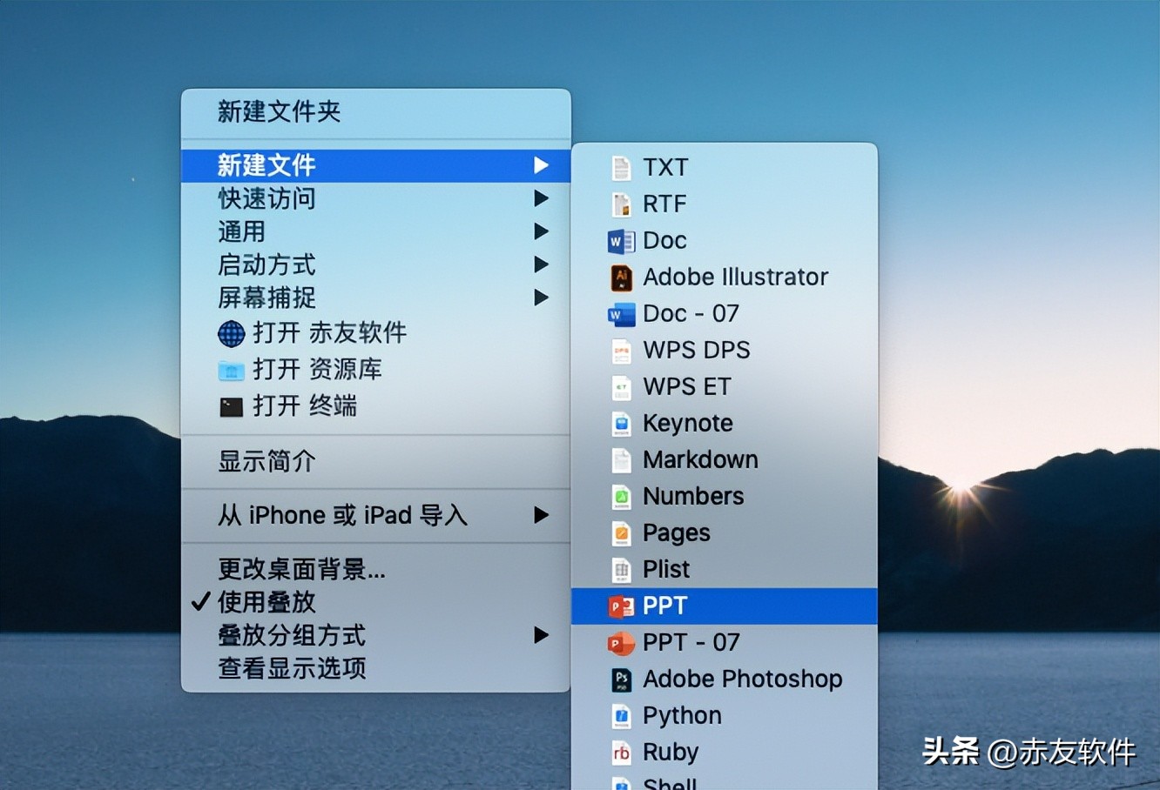Viewport: 1160px width, 790px height.
Task: Click the globe icon beside 打开 赤友软件
Action: tap(230, 334)
